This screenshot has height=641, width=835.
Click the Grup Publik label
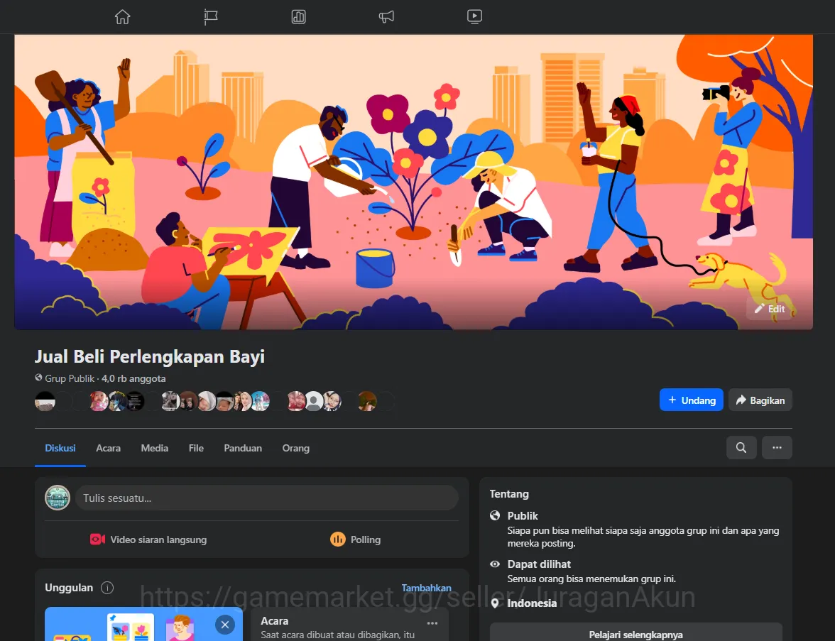pyautogui.click(x=70, y=378)
